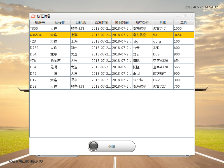Screen dimensions: 224x168
Task: Click destination 郑州 cell
Action: 81,48
